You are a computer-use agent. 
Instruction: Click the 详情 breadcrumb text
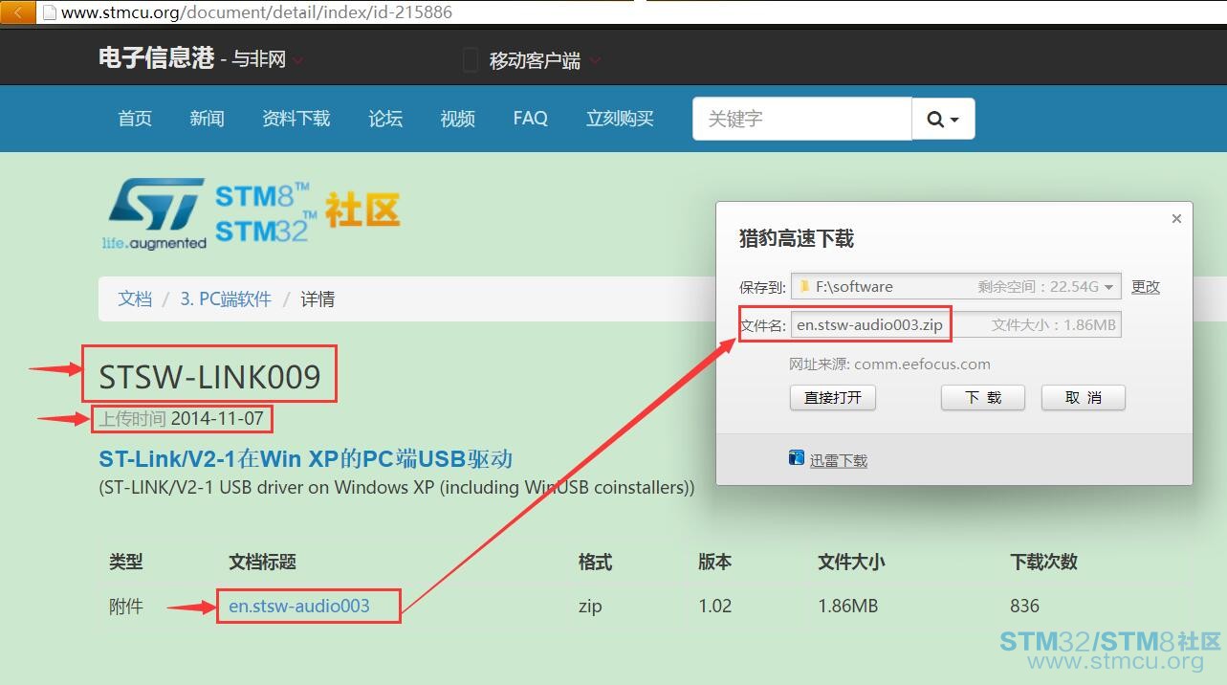click(x=318, y=298)
